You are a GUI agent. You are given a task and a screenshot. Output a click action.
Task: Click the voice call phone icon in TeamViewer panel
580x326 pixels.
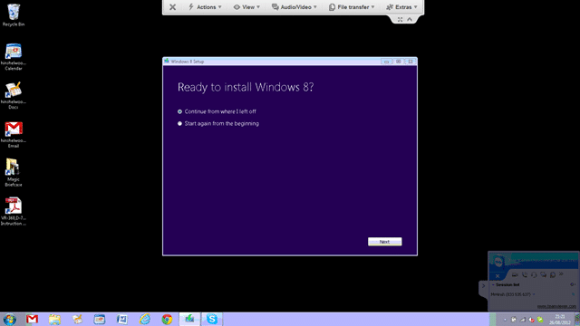click(x=525, y=274)
